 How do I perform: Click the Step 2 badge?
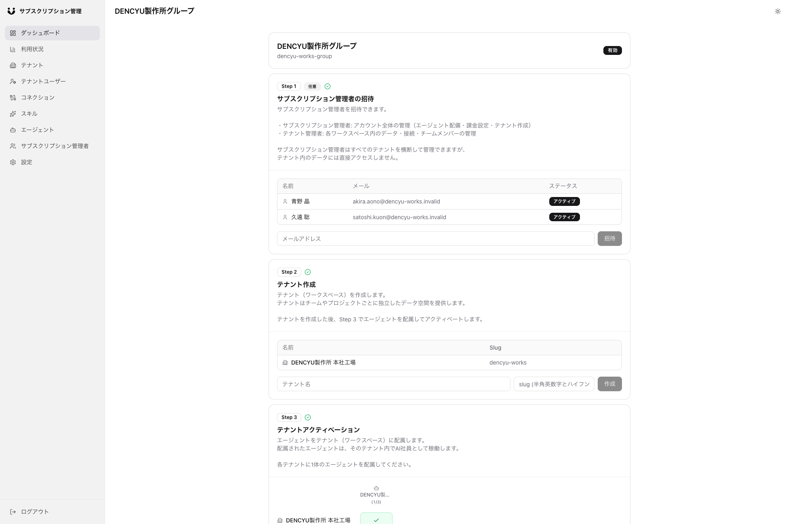pyautogui.click(x=289, y=272)
